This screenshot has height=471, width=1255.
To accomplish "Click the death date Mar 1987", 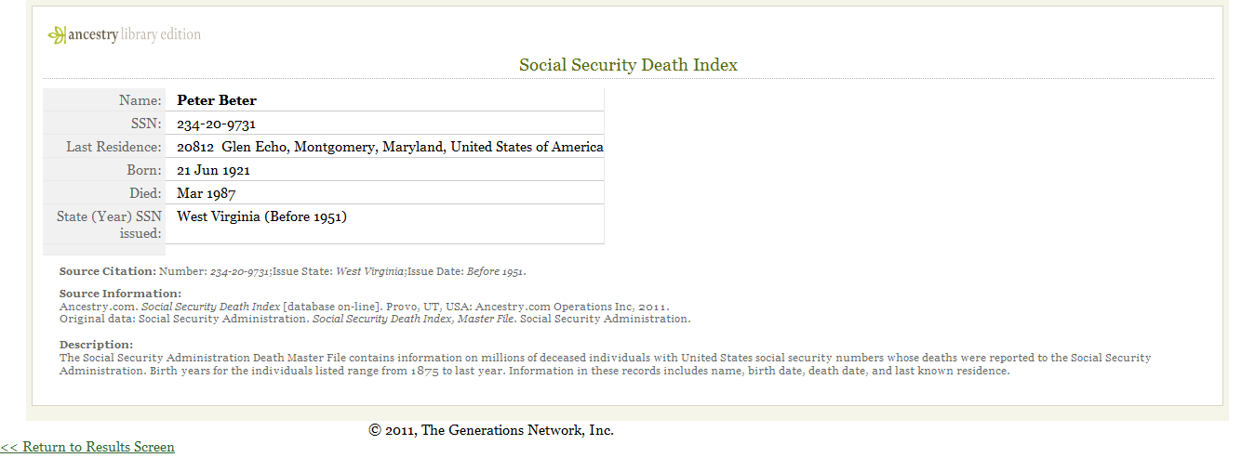I will tap(206, 193).
